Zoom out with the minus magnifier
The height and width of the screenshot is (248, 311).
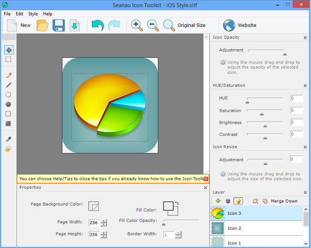[153, 25]
